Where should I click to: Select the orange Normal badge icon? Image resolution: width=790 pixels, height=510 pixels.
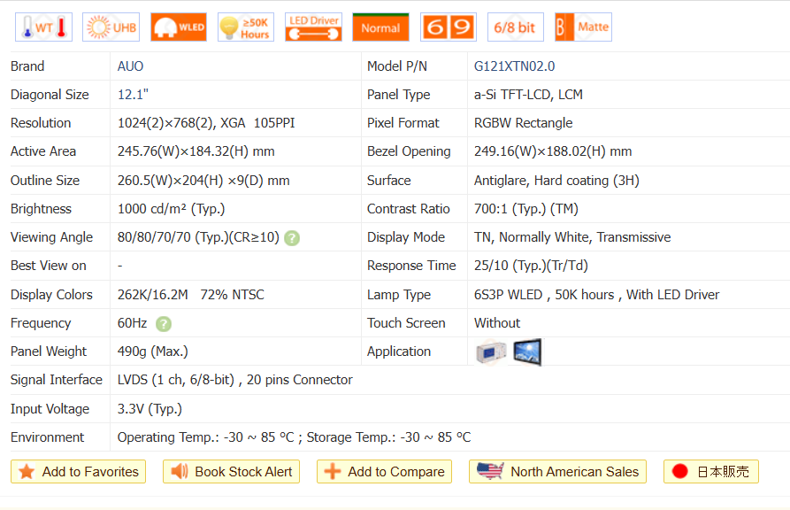380,27
